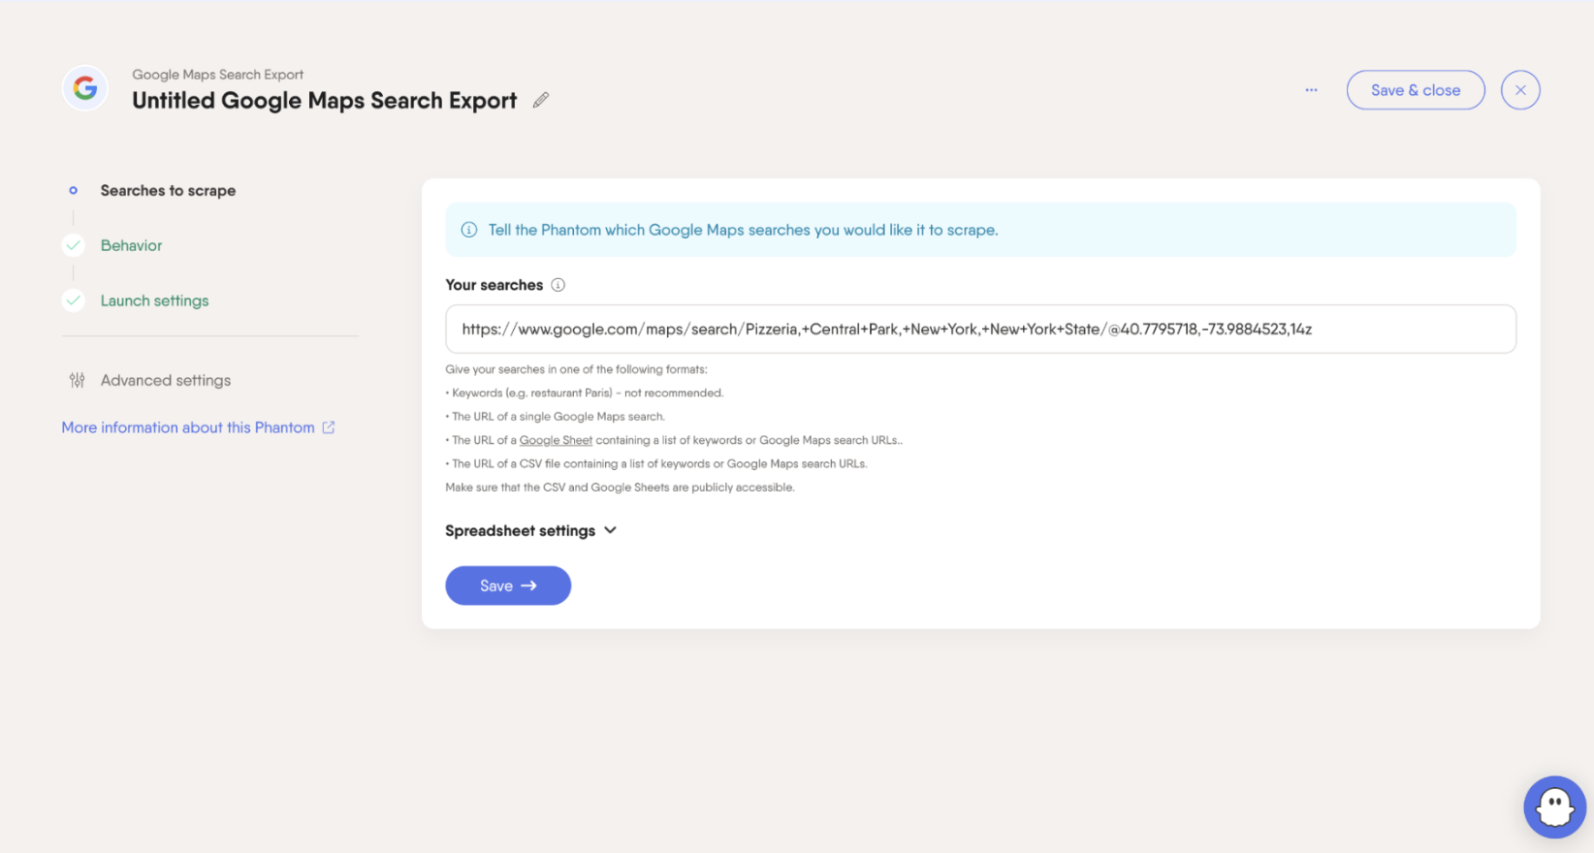Close the setup with the X button
This screenshot has width=1594, height=853.
tap(1520, 90)
